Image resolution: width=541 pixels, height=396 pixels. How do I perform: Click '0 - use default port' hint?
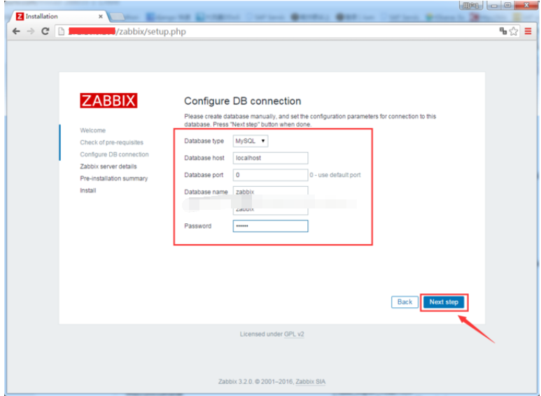[335, 175]
